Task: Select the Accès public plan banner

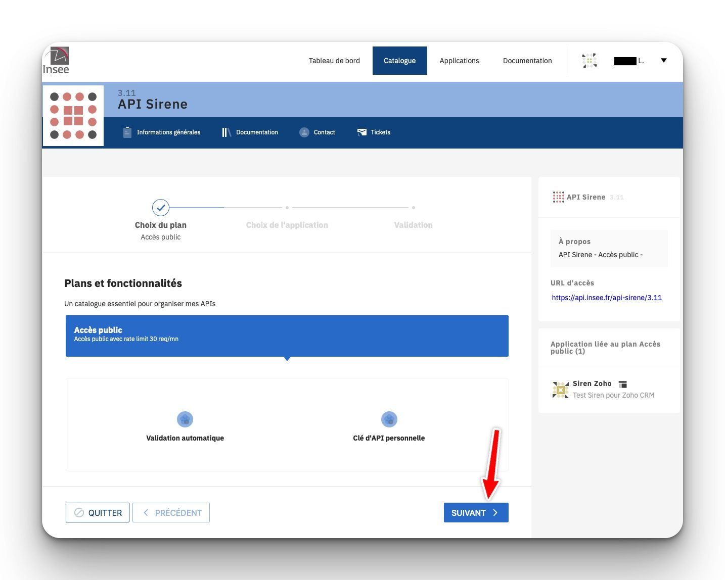Action: pyautogui.click(x=287, y=336)
